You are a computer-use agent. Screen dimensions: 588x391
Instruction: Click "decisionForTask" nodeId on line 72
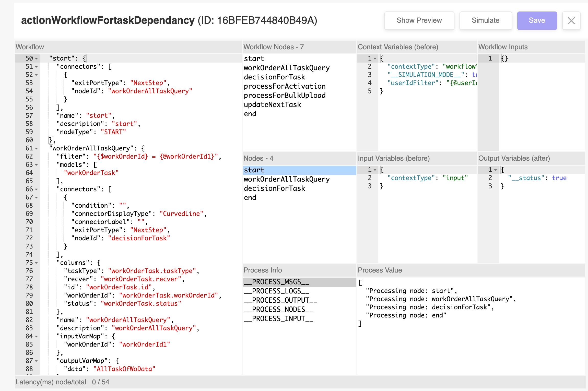tap(139, 238)
